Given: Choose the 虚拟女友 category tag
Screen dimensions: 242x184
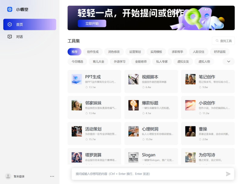Looking at the screenshot, I should 183,61.
